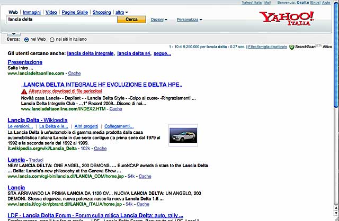Click the it.wikipedia.org/wiki/Lancia_Delta URL text

click(x=42, y=149)
